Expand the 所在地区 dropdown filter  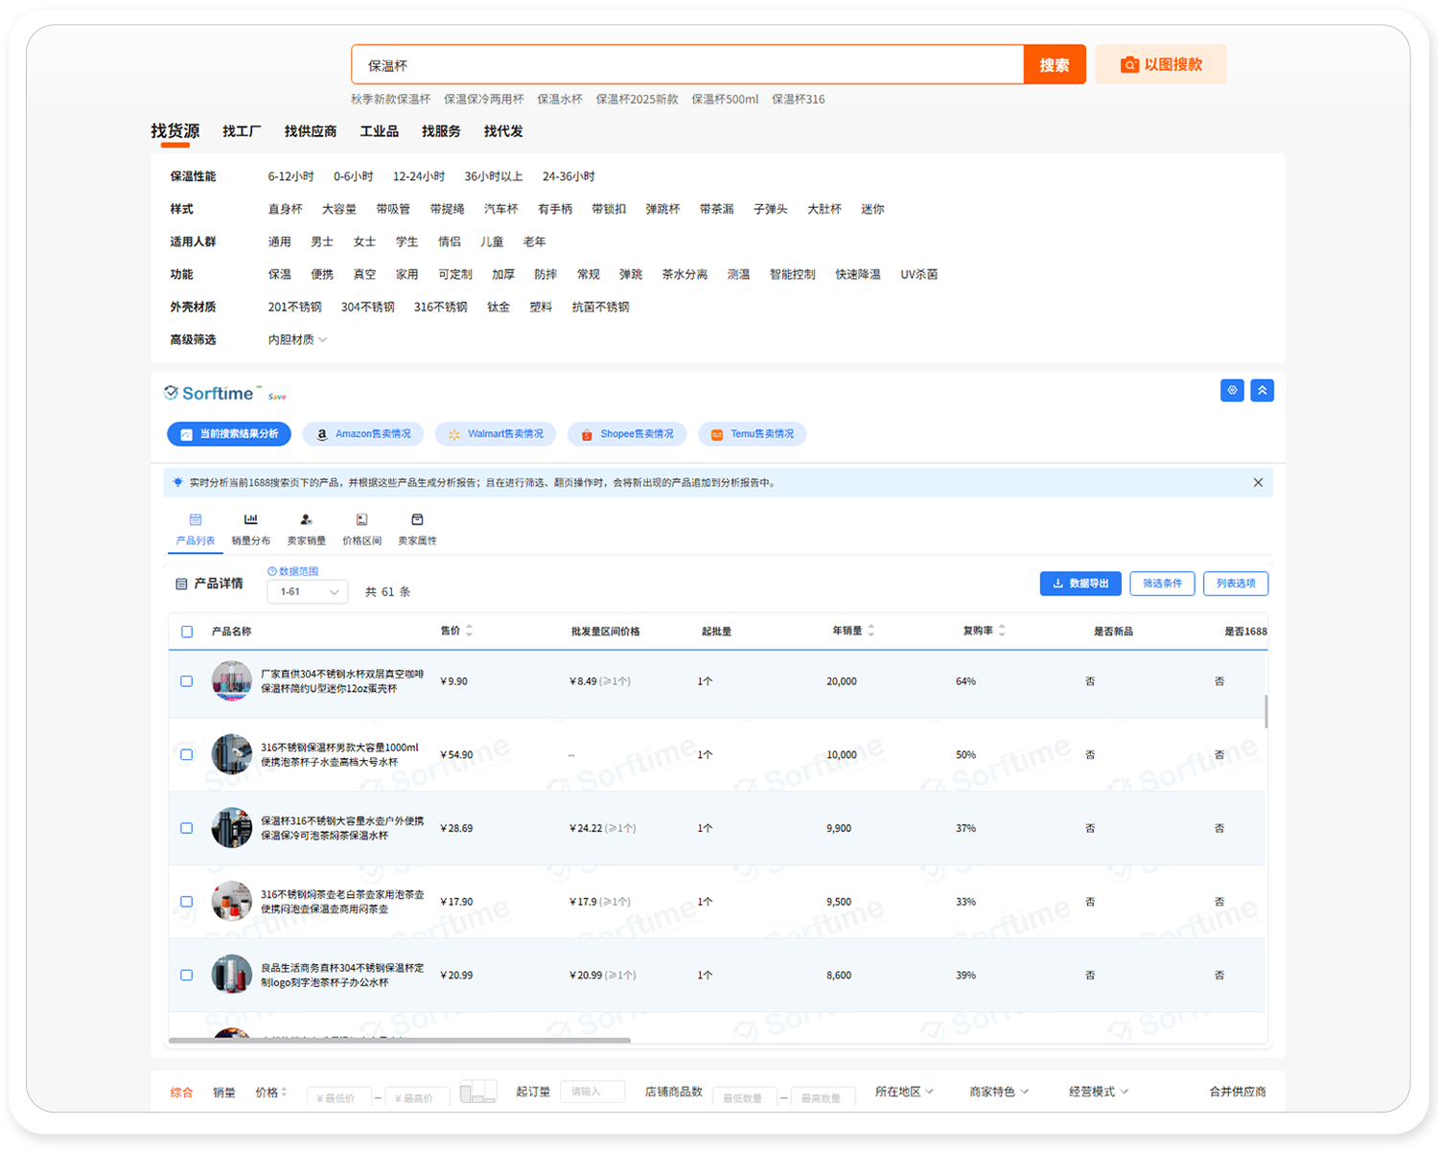pos(903,1092)
